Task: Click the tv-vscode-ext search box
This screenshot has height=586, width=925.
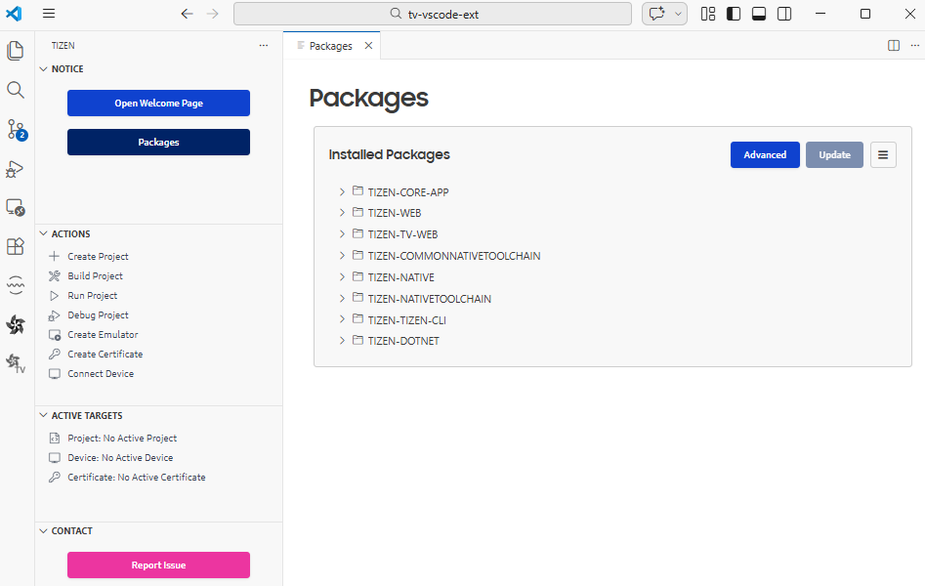Action: [x=433, y=14]
